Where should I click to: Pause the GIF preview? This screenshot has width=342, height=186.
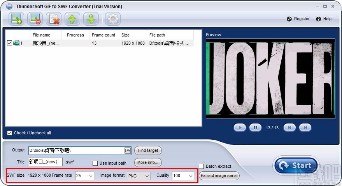(255, 128)
